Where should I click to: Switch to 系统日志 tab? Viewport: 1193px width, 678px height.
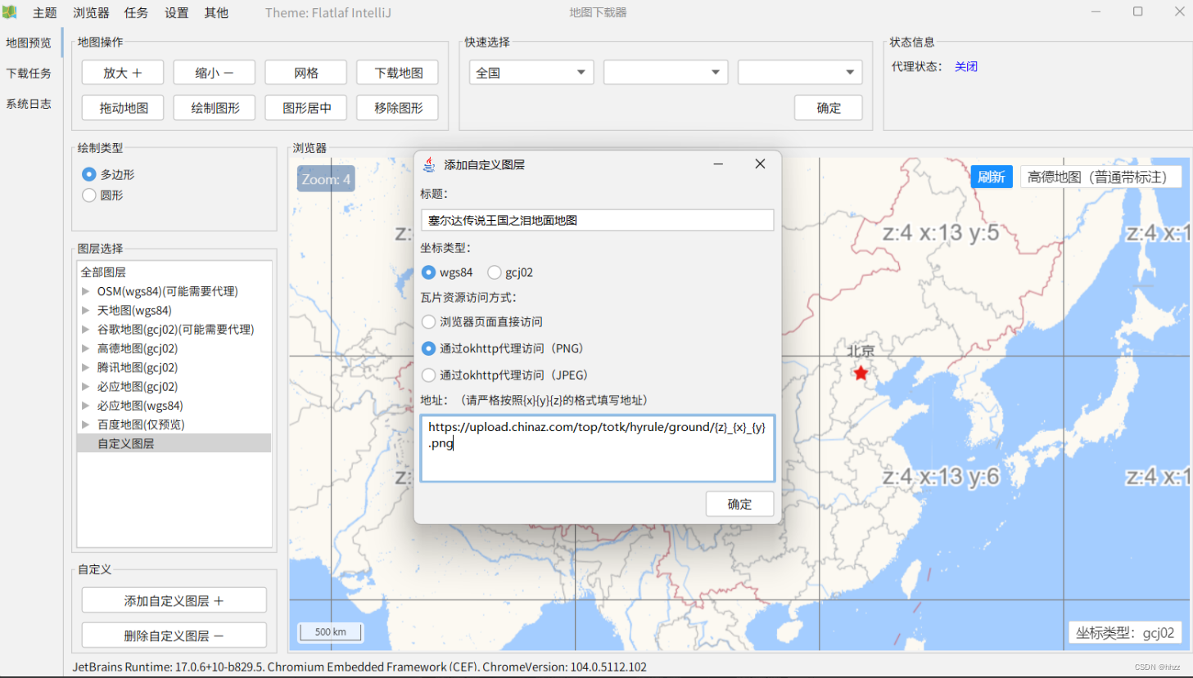[x=29, y=103]
